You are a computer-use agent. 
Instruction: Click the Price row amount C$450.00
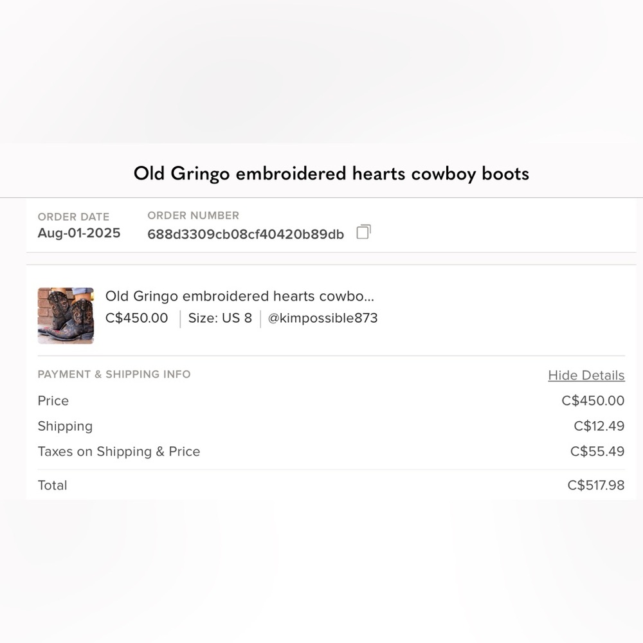[x=593, y=401]
